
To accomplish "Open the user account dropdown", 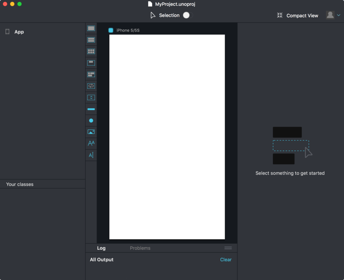I will click(333, 15).
